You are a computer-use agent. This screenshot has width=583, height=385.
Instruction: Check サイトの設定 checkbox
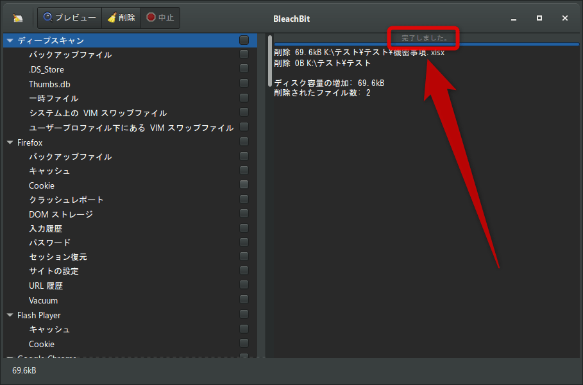click(x=244, y=271)
